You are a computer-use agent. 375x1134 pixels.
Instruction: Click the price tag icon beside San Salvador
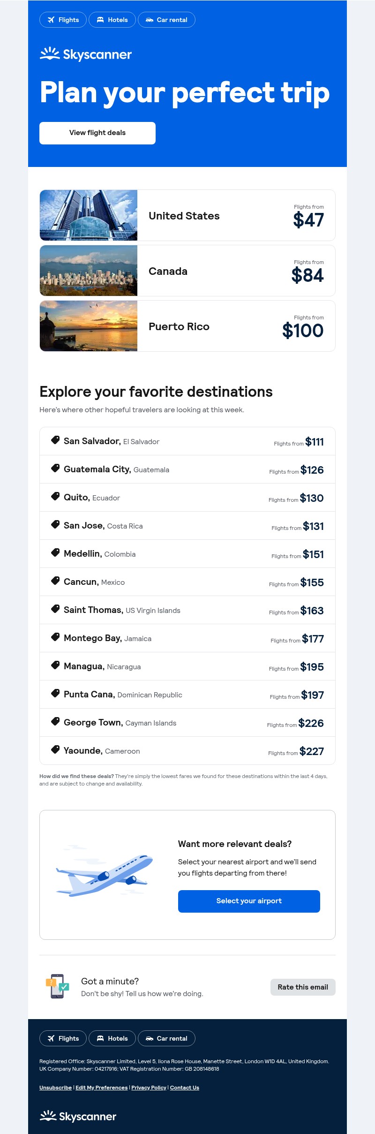point(55,440)
